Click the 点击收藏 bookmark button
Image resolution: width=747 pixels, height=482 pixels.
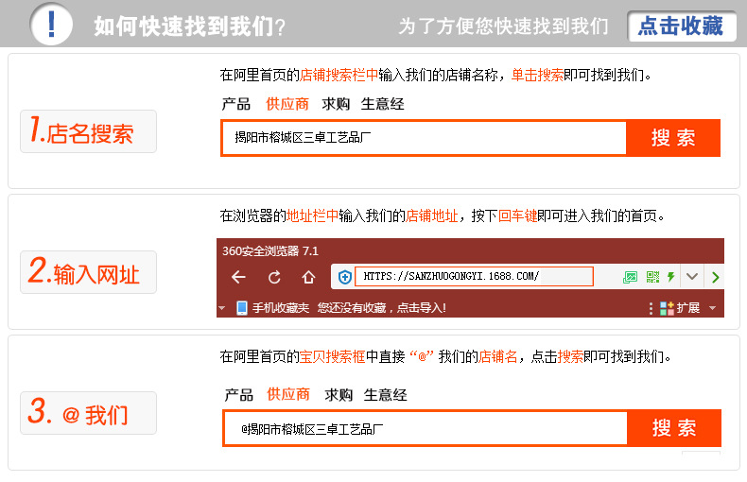point(682,26)
